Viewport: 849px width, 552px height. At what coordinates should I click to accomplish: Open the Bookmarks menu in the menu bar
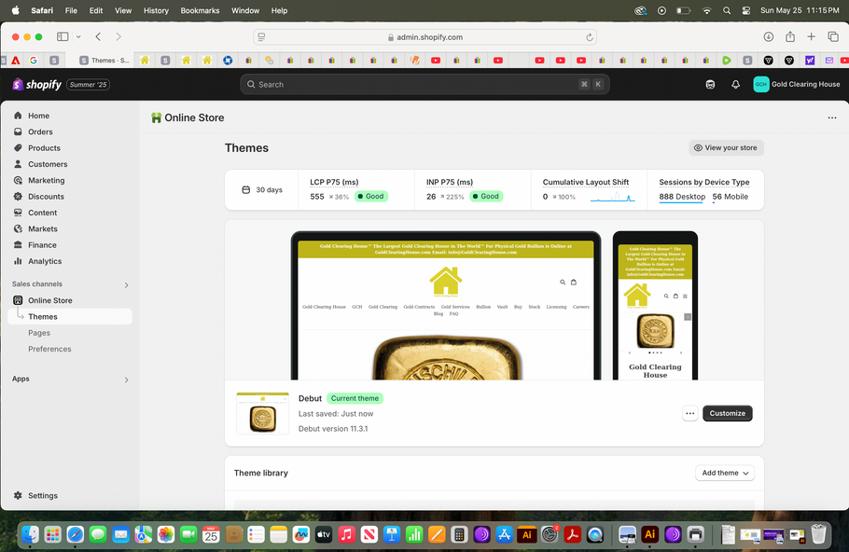pyautogui.click(x=200, y=10)
